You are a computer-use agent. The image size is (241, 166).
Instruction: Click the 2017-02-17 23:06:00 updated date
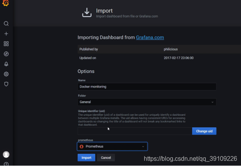tap(179, 58)
